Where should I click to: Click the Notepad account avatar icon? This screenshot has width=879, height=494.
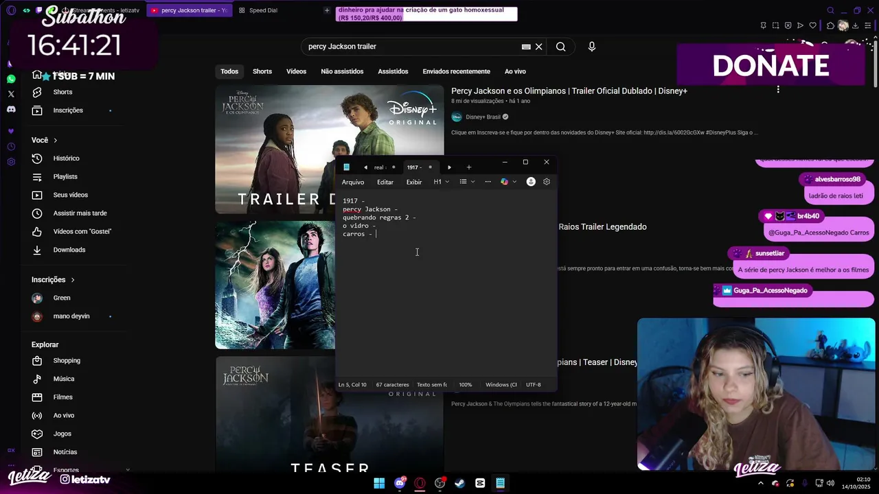pos(531,182)
